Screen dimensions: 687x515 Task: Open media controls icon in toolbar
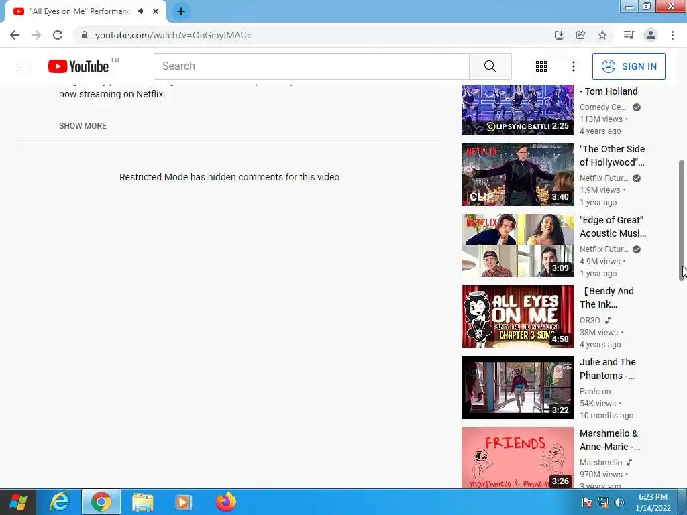tap(629, 35)
